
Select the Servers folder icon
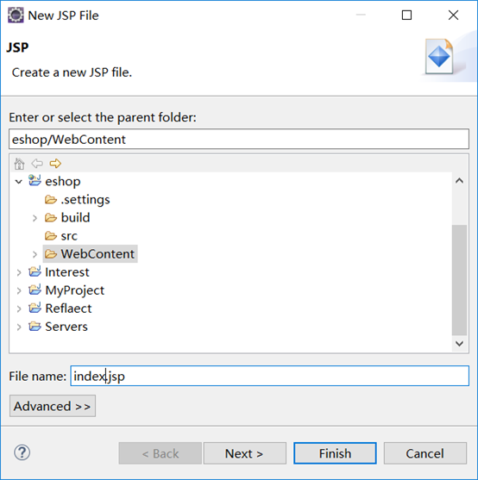[35, 327]
